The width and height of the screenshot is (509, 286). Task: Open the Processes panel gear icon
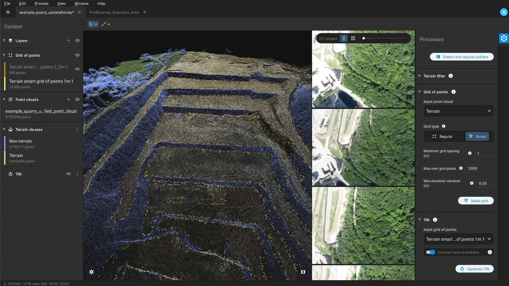[504, 38]
